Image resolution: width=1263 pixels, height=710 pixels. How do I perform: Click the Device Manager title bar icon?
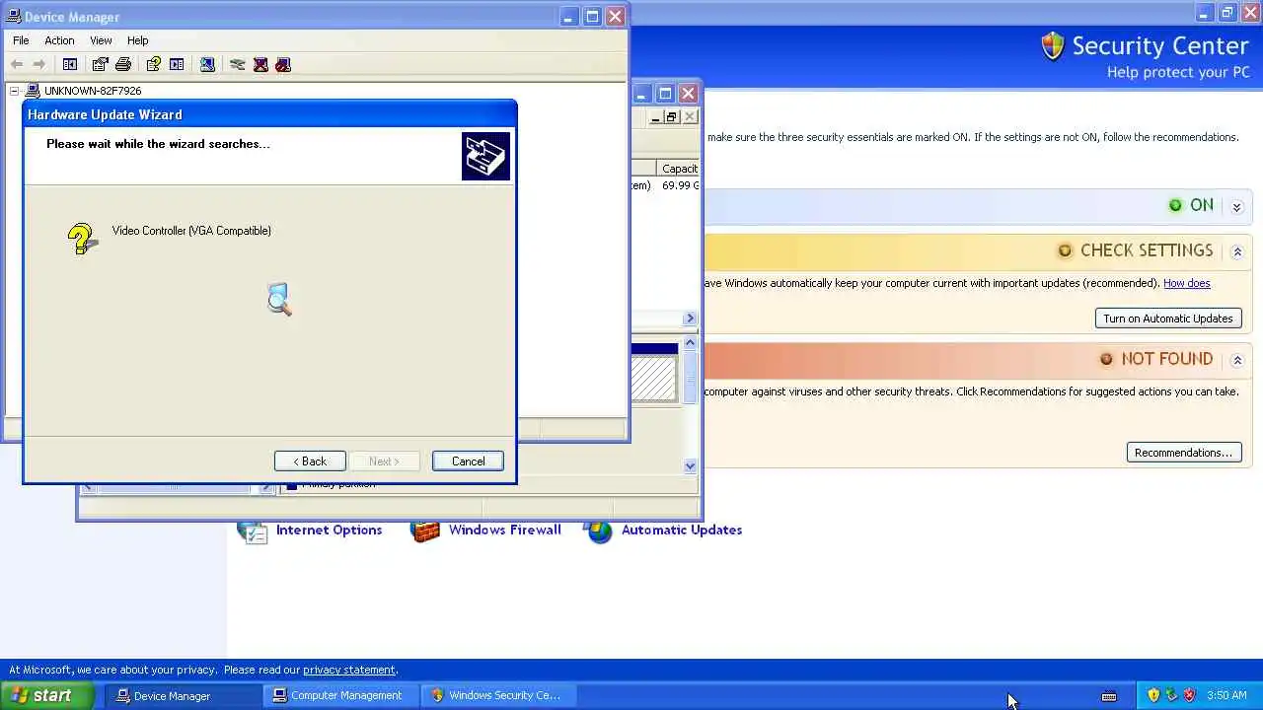click(13, 17)
